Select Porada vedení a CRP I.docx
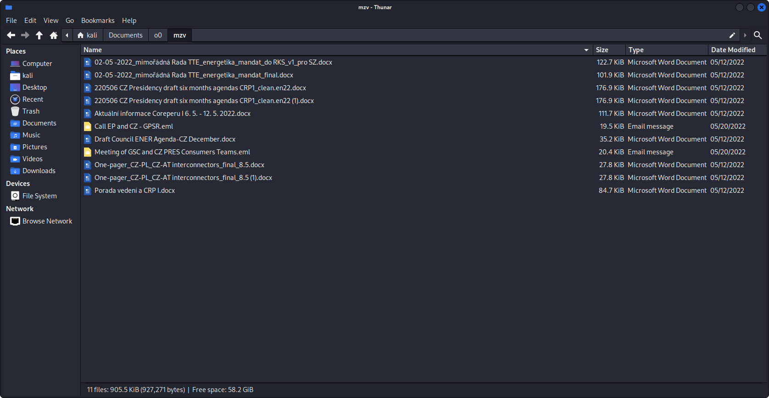769x398 pixels. coord(134,191)
